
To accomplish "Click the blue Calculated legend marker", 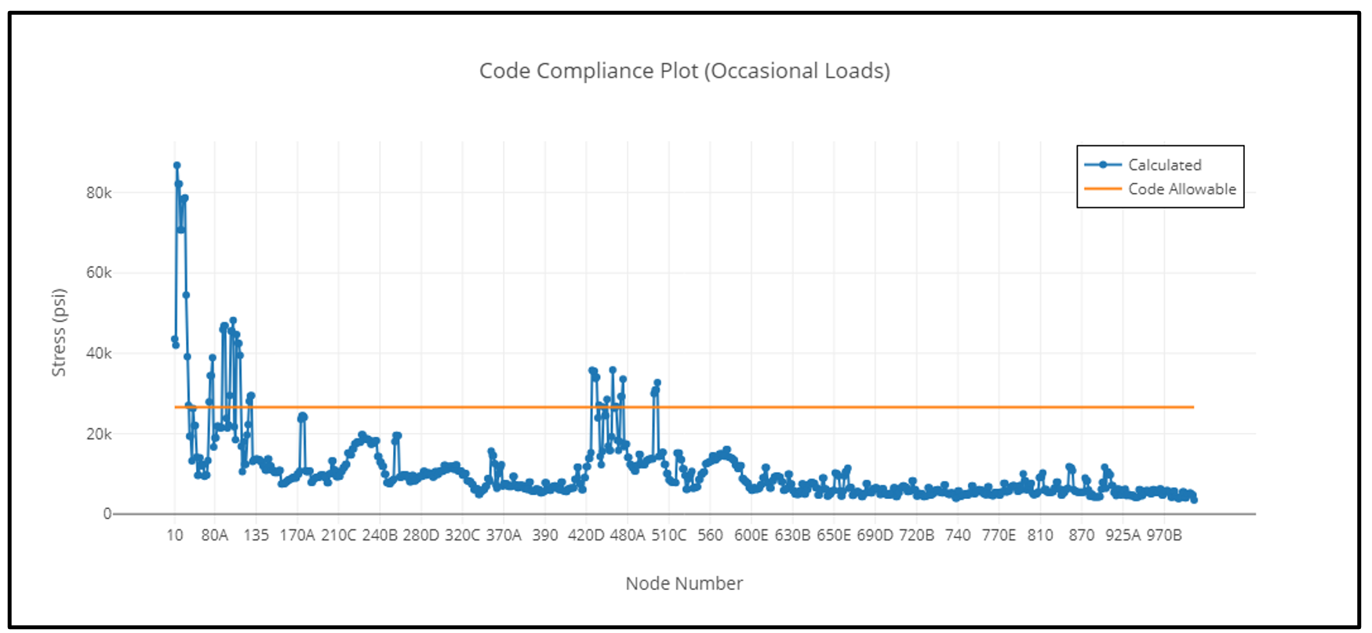I will tap(1103, 165).
